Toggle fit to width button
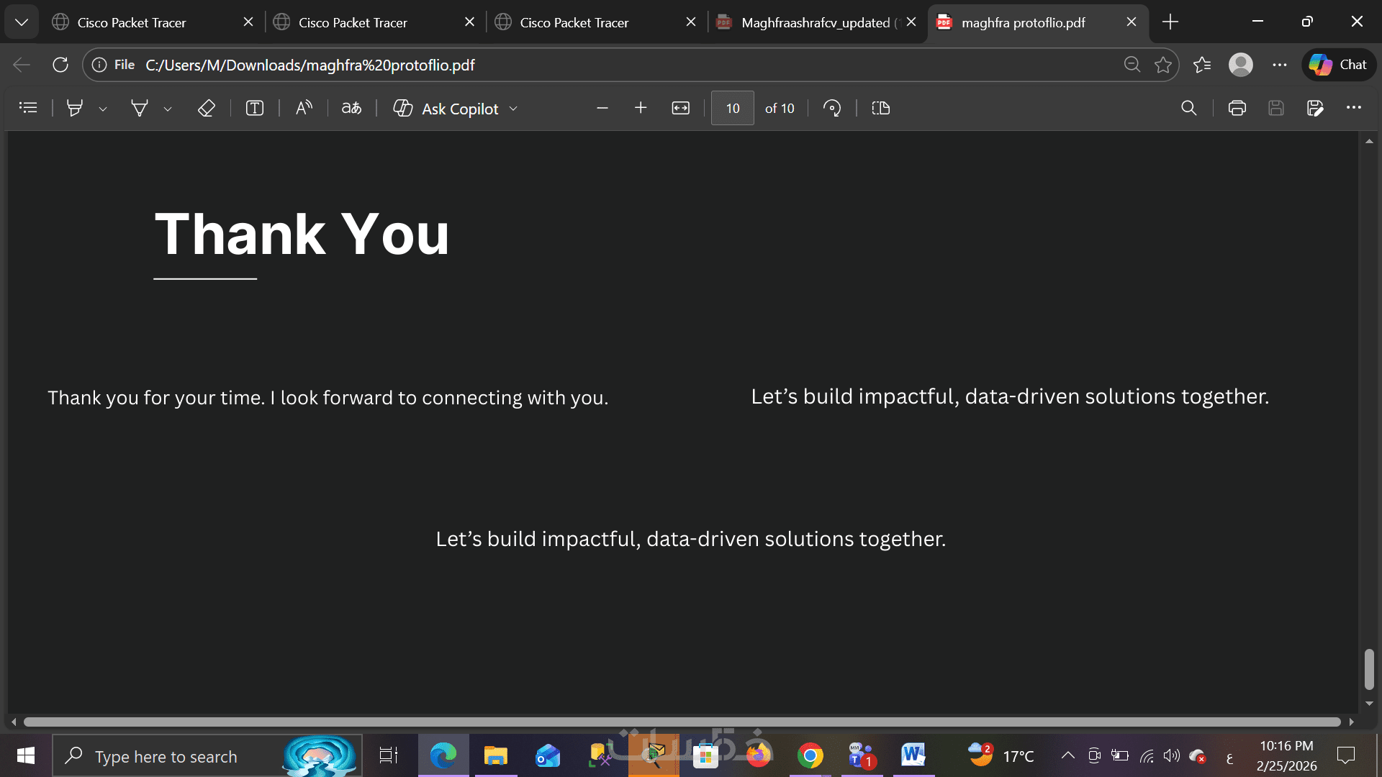The width and height of the screenshot is (1382, 777). [x=680, y=108]
